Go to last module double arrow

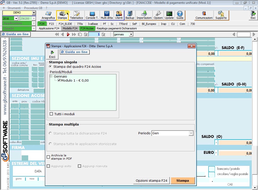click(74, 34)
